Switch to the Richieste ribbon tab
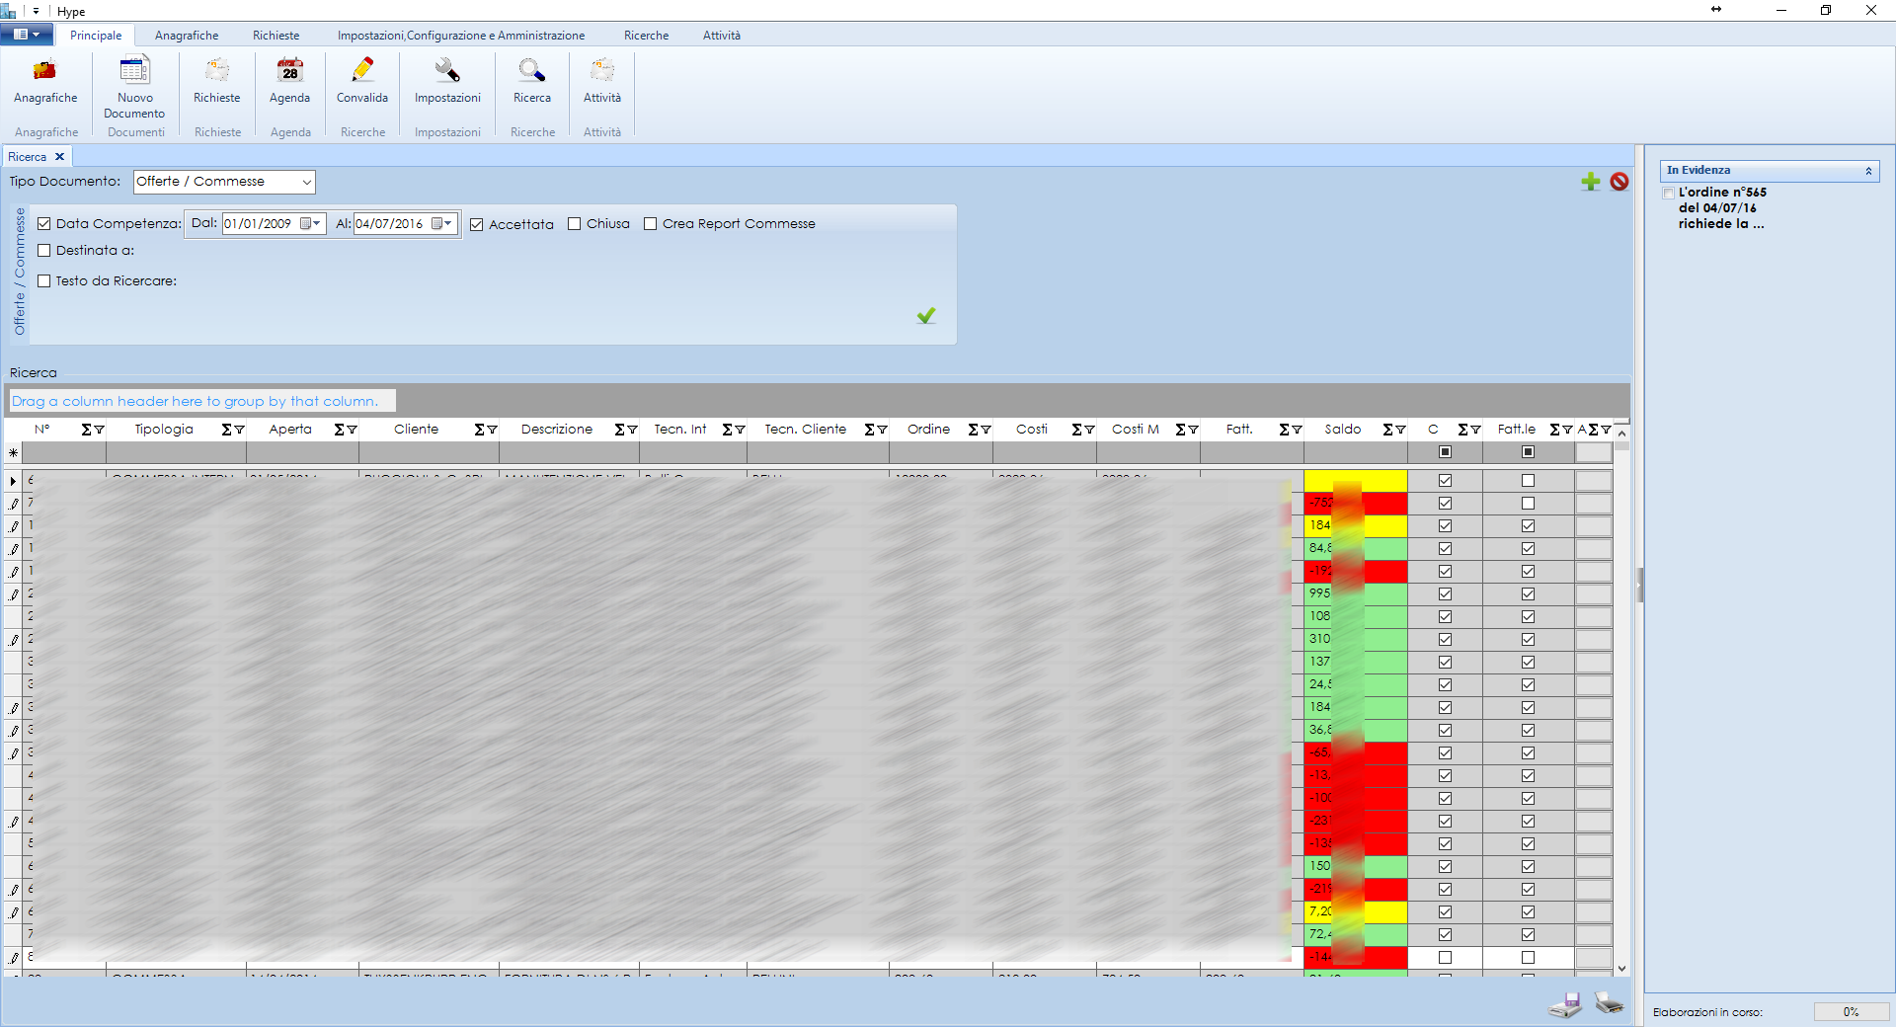Viewport: 1896px width, 1027px height. tap(276, 36)
